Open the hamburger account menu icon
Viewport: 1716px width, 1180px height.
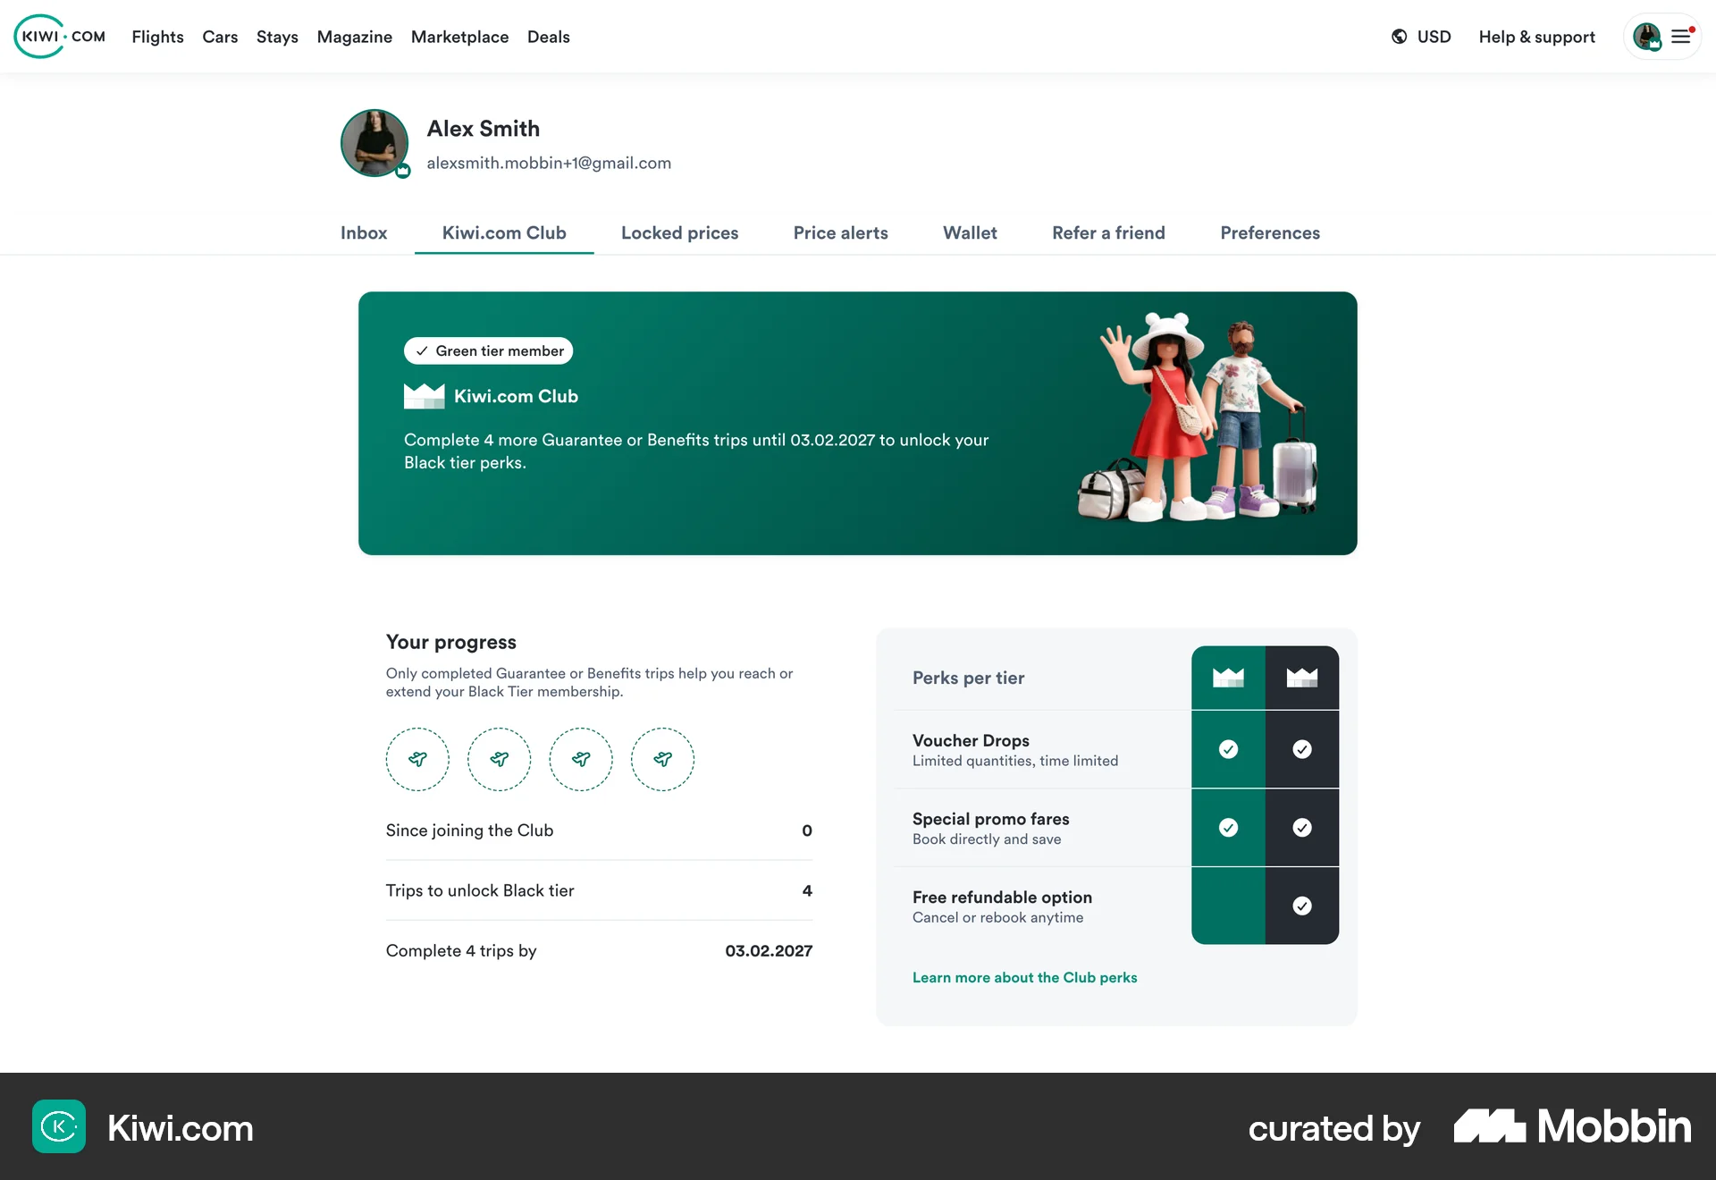(x=1681, y=37)
